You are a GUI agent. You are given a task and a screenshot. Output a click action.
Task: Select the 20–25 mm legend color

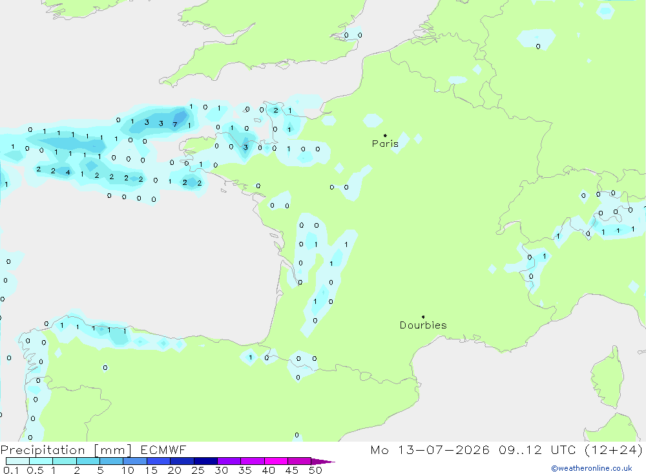(x=182, y=461)
